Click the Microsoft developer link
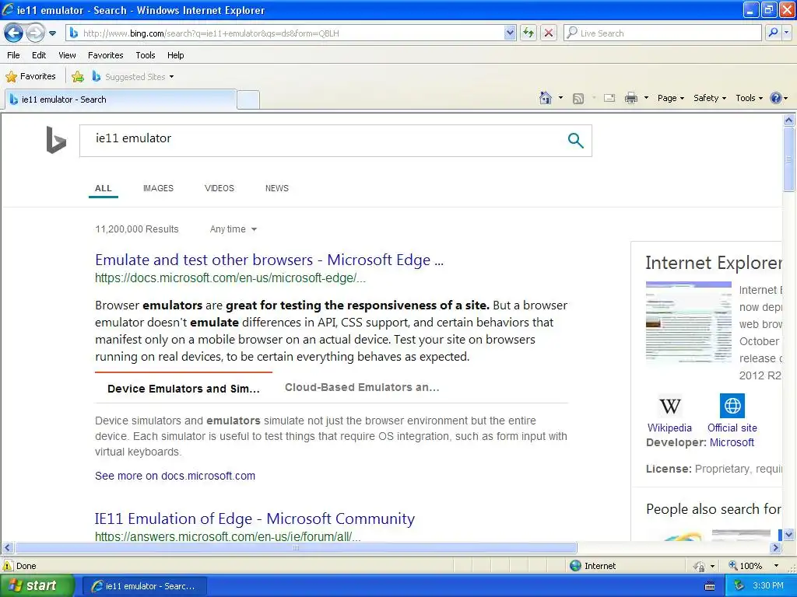Viewport: 797px width, 597px height. point(732,442)
